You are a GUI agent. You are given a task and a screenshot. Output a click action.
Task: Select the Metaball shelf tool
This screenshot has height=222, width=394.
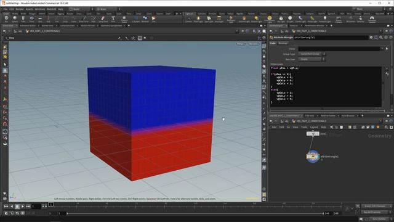(x=145, y=19)
